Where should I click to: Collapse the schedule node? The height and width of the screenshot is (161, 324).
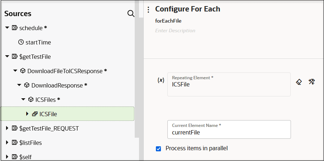click(7, 28)
